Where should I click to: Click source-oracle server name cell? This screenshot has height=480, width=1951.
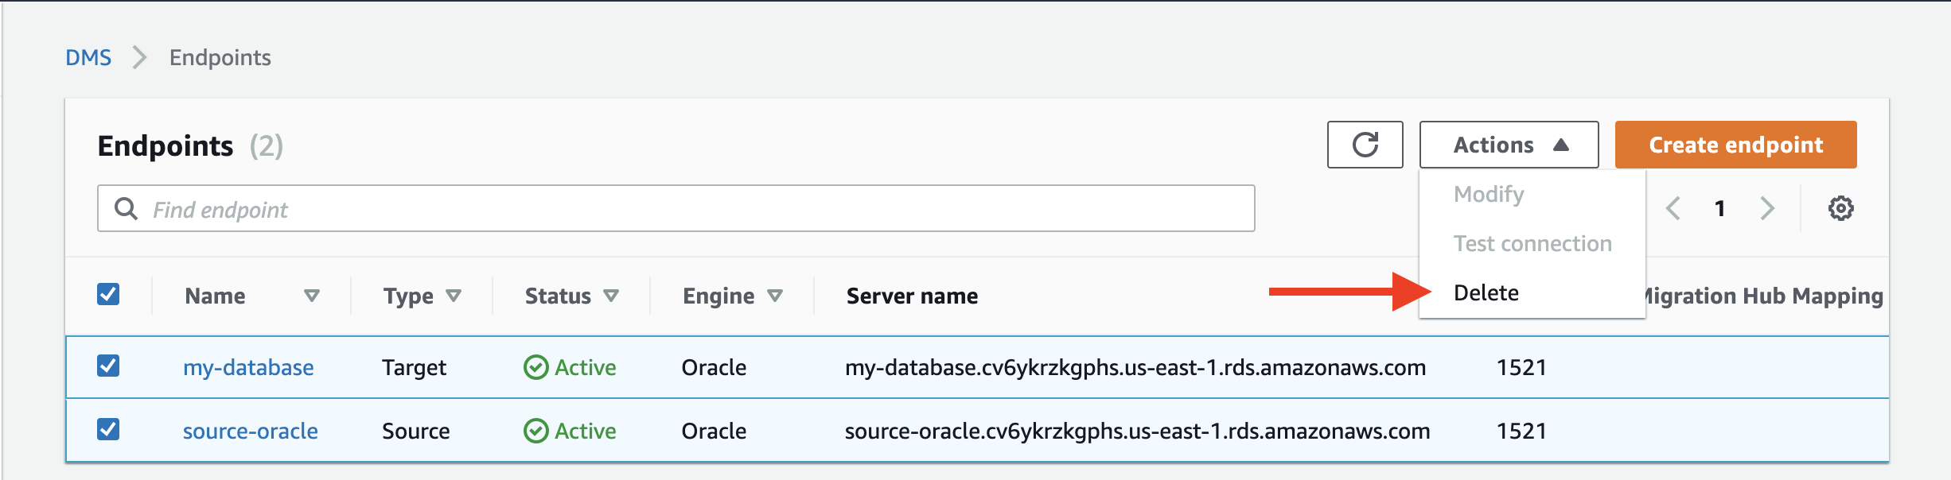(1138, 431)
